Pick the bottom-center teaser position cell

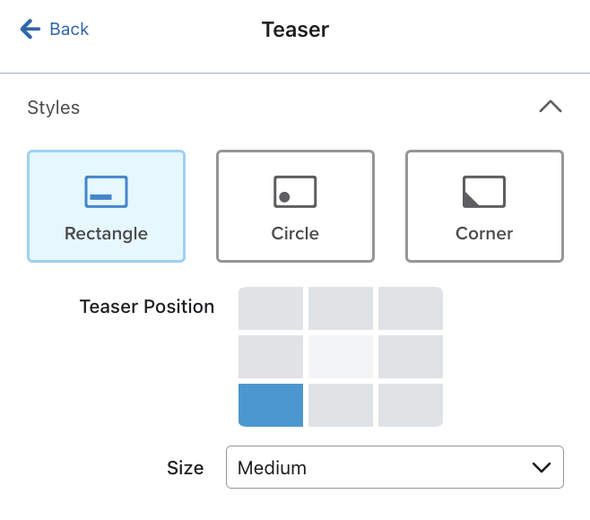(x=341, y=405)
